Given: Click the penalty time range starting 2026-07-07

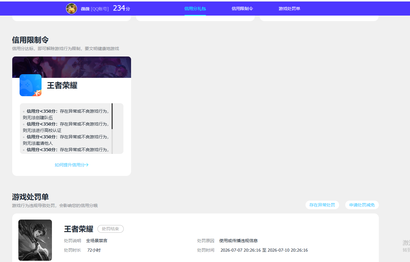Looking at the screenshot, I should [264, 250].
